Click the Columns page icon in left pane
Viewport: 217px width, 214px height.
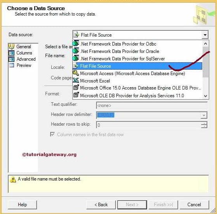click(x=11, y=53)
